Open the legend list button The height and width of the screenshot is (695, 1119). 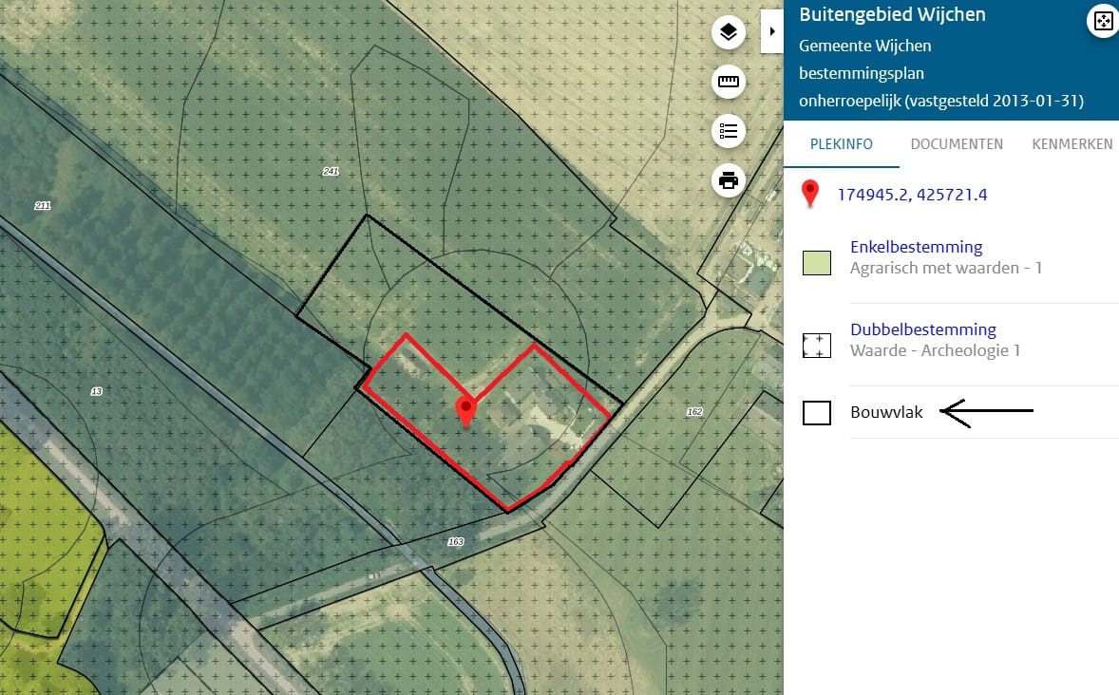click(728, 131)
